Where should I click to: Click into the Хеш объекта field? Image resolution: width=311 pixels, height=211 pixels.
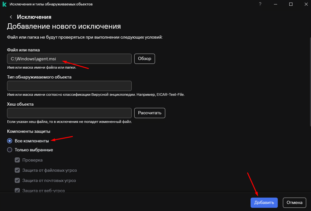click(69, 113)
